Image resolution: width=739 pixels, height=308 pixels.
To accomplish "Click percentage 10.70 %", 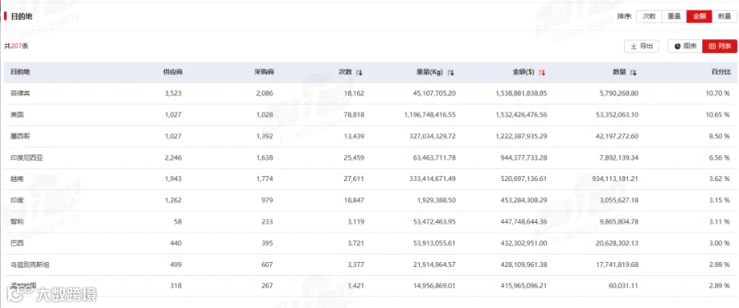I will coord(718,93).
